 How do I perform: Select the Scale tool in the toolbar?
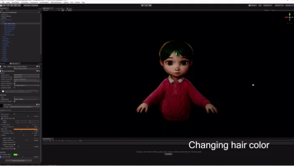pos(12,5)
